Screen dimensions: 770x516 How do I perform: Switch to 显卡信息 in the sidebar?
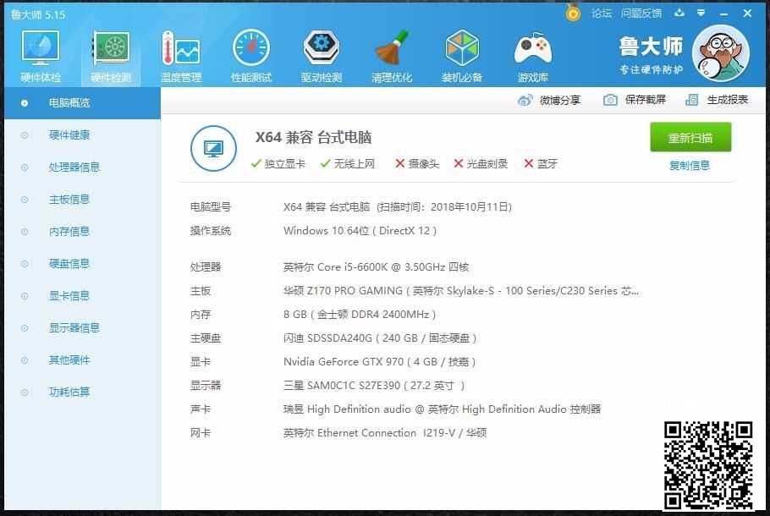pos(69,296)
